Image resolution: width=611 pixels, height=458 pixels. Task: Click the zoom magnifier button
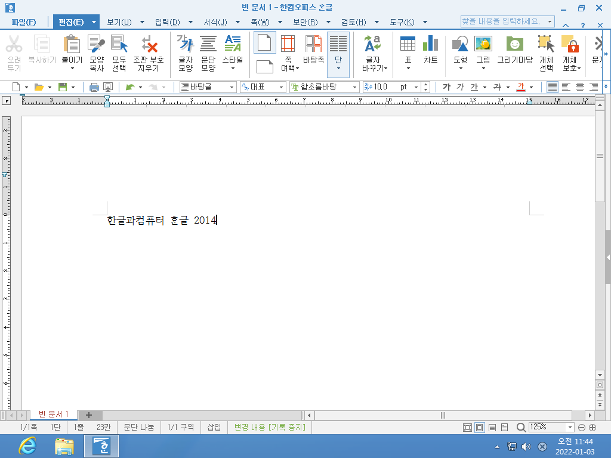[520, 428]
